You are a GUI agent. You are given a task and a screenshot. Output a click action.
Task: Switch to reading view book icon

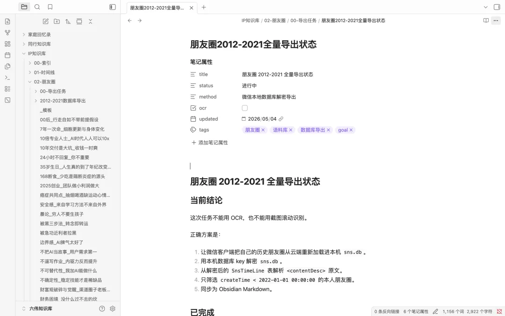click(x=486, y=20)
